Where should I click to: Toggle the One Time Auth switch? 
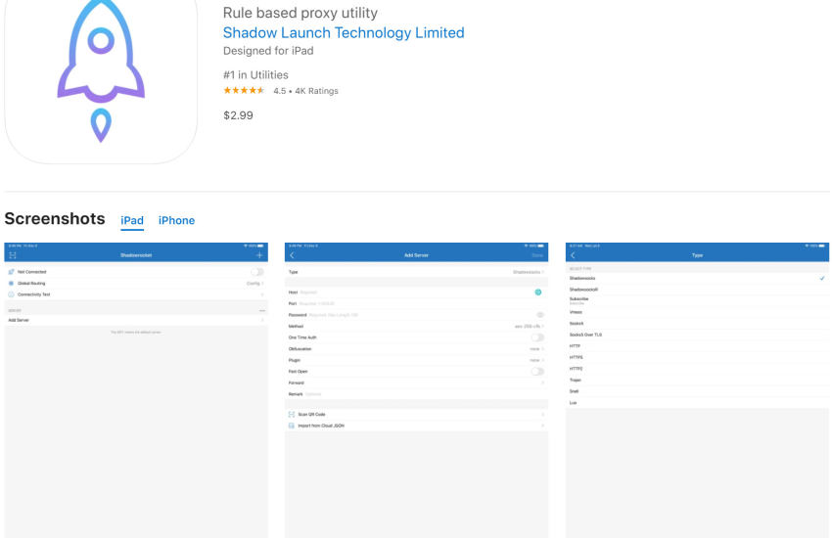(x=537, y=337)
